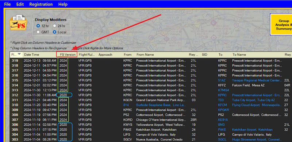Click Yellowstone Airport origin name
The width and height of the screenshot is (292, 142).
tap(161, 125)
